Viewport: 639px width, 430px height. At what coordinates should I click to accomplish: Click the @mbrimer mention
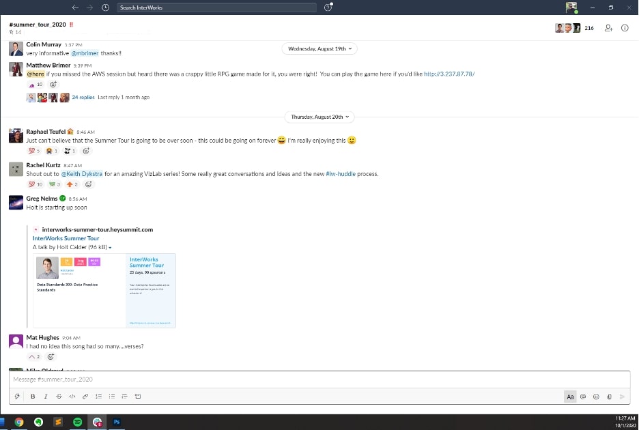point(85,53)
